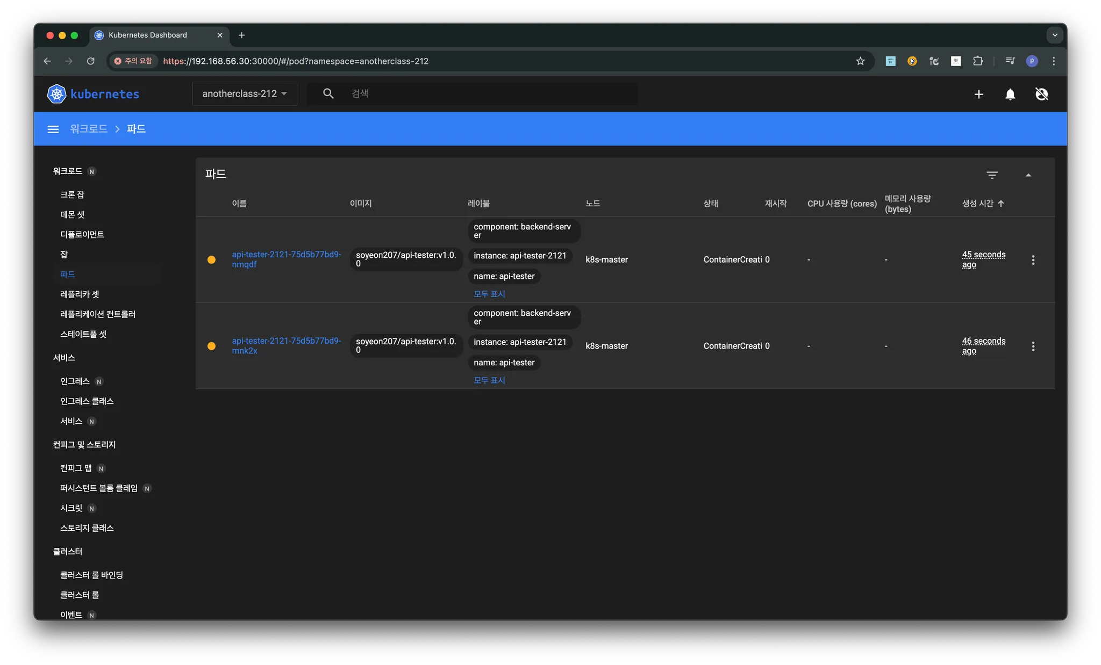The height and width of the screenshot is (665, 1101).
Task: Open the hamburger navigation menu
Action: point(53,129)
